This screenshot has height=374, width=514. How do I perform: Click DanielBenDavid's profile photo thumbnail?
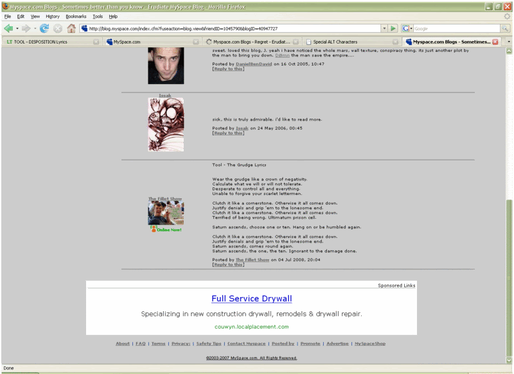pos(166,65)
